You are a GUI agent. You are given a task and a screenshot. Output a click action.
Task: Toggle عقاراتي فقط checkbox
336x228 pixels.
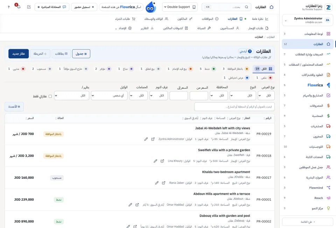(x=50, y=96)
